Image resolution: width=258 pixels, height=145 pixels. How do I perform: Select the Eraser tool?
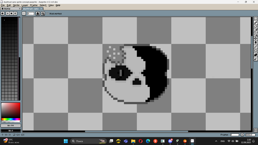point(255,26)
